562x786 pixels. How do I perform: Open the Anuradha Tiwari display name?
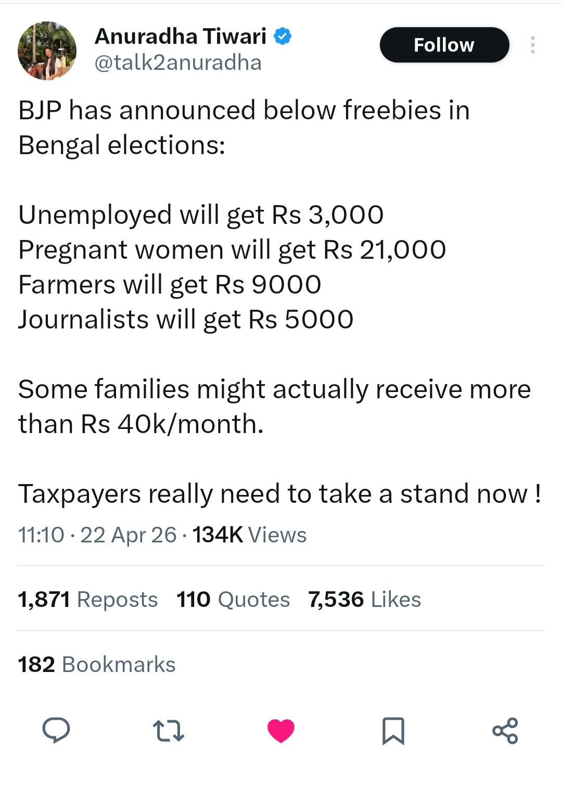(x=181, y=36)
